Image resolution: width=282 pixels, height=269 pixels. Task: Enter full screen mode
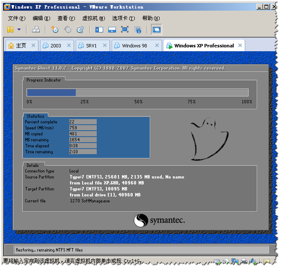tap(125, 29)
